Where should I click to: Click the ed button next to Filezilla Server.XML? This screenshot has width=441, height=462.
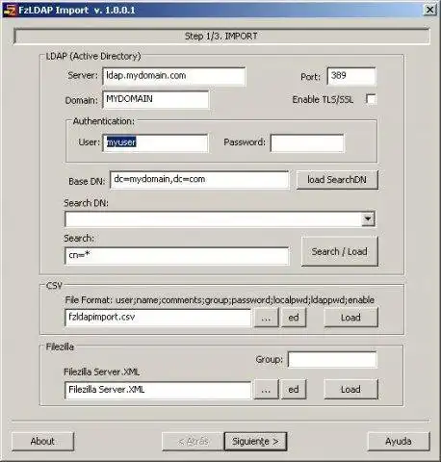[294, 390]
